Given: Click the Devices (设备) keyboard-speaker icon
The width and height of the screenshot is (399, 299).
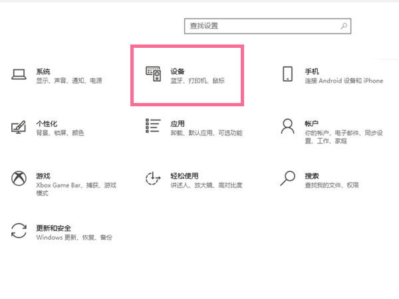Looking at the screenshot, I should click(x=154, y=74).
